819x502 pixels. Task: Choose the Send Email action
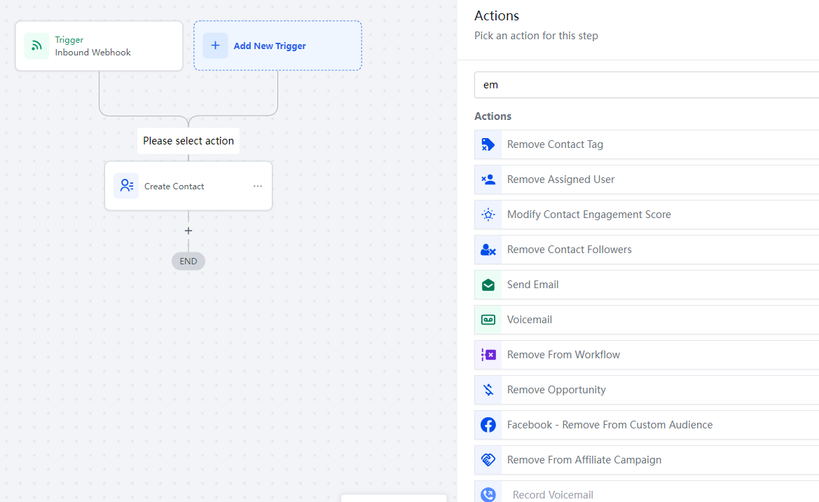[x=532, y=285]
